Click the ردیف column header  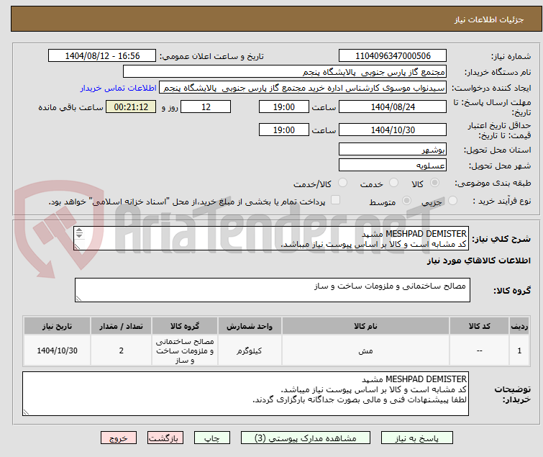tap(519, 326)
